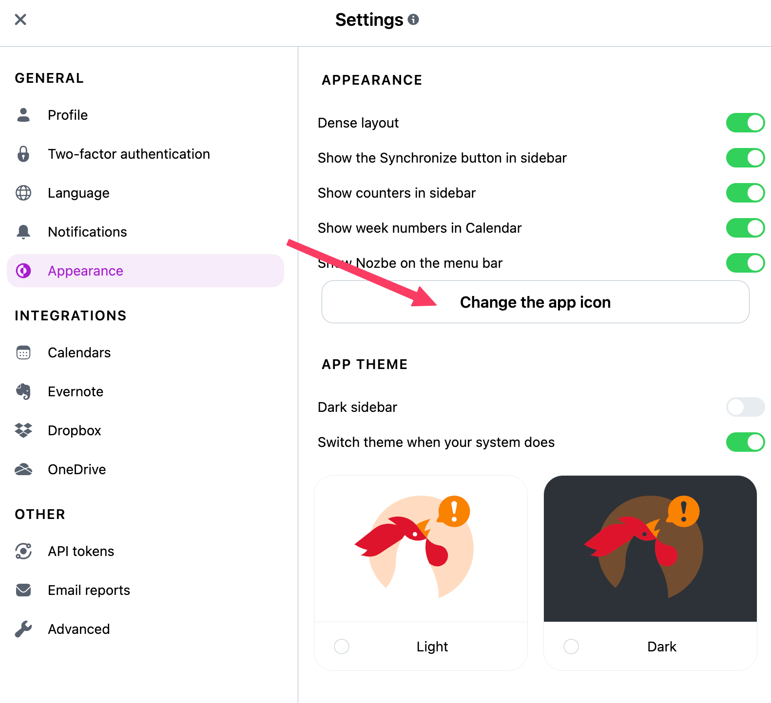Image resolution: width=771 pixels, height=703 pixels.
Task: Click the Settings info icon
Action: [x=413, y=19]
